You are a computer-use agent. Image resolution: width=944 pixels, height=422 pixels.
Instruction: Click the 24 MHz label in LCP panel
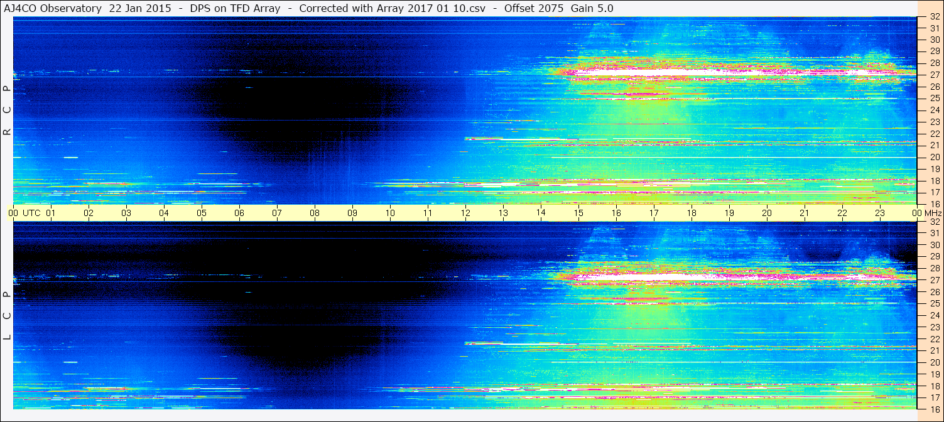[x=935, y=315]
